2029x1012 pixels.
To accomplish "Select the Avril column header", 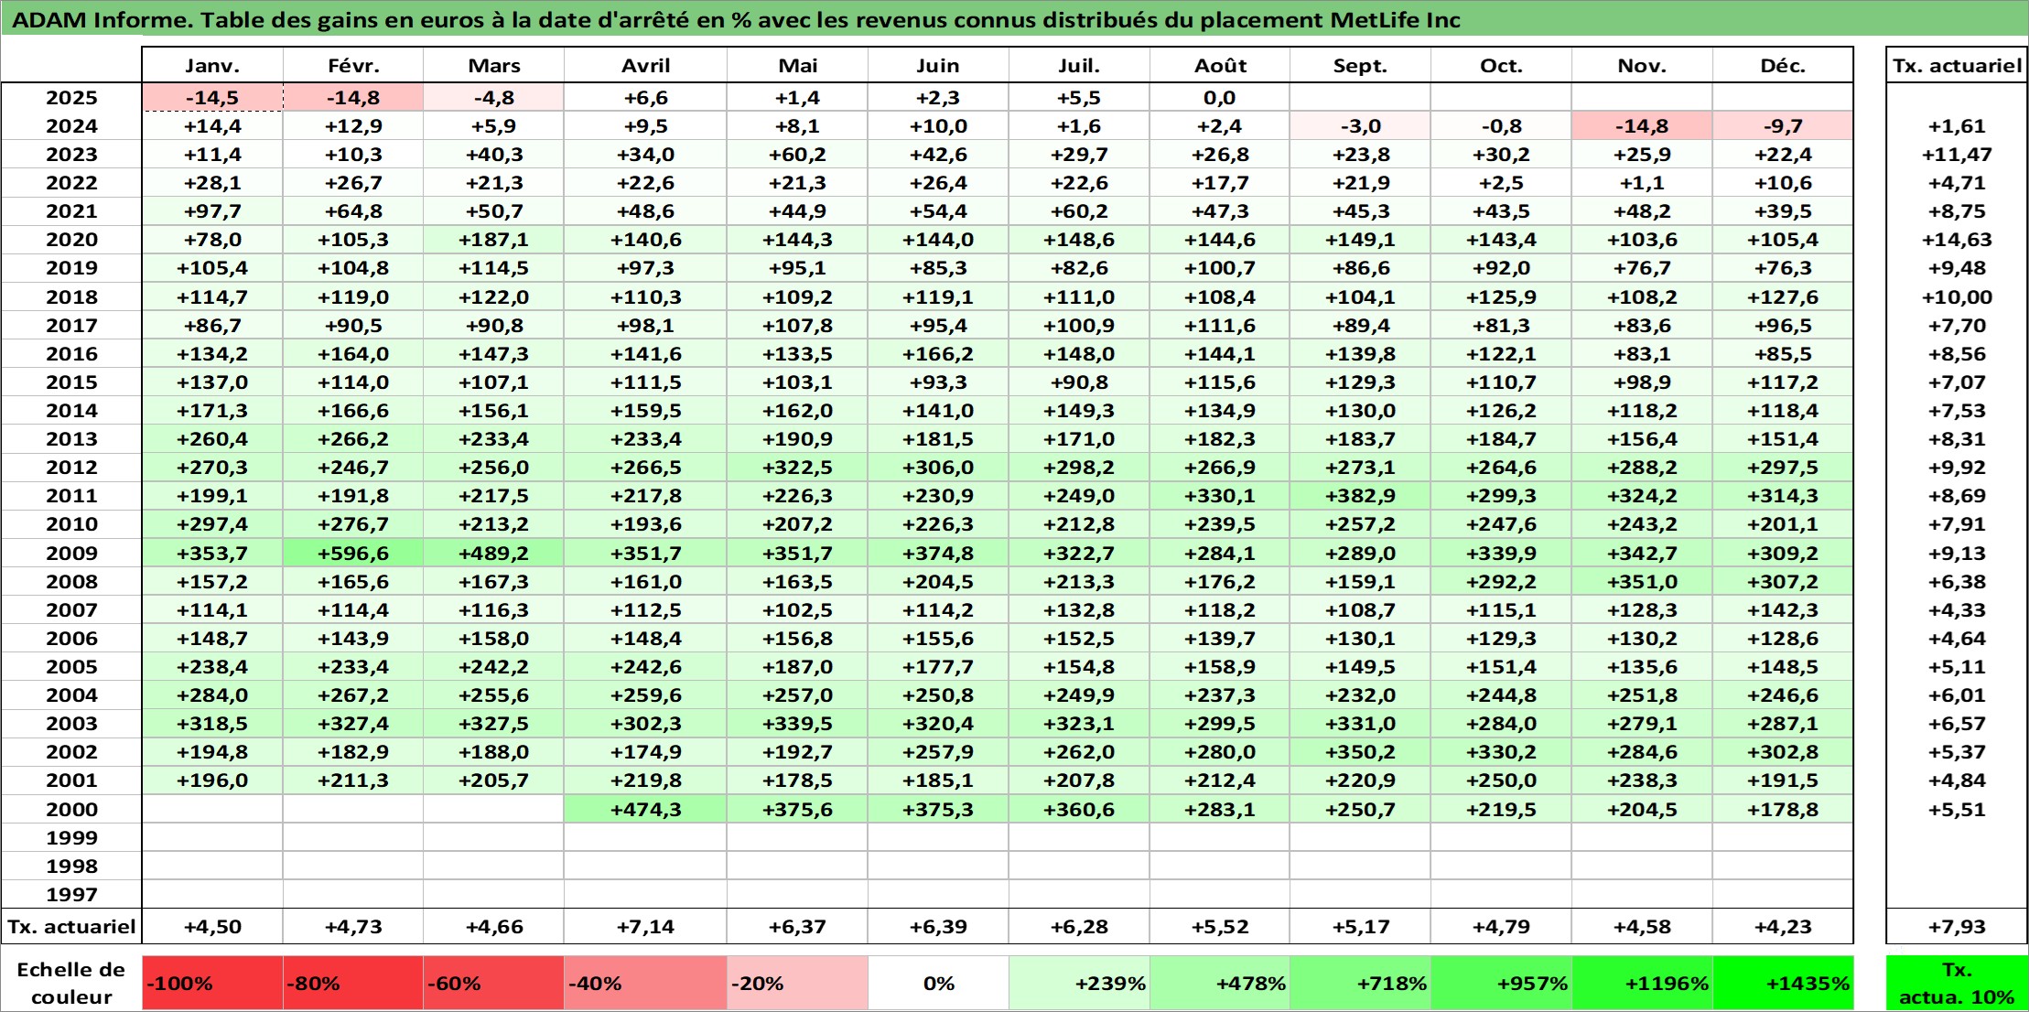I will tap(646, 66).
